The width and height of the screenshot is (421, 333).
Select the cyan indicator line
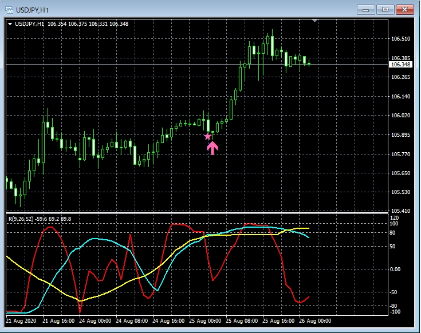point(103,239)
